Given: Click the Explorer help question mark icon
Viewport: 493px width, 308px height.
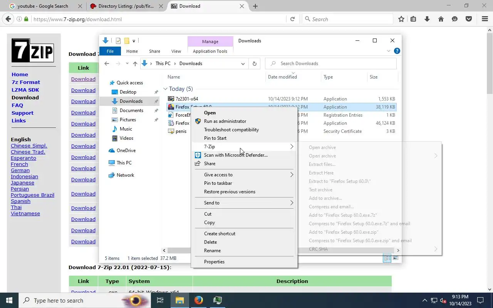Looking at the screenshot, I should [397, 51].
